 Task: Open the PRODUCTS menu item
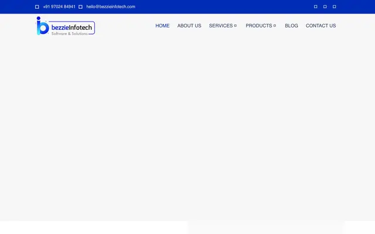point(259,26)
